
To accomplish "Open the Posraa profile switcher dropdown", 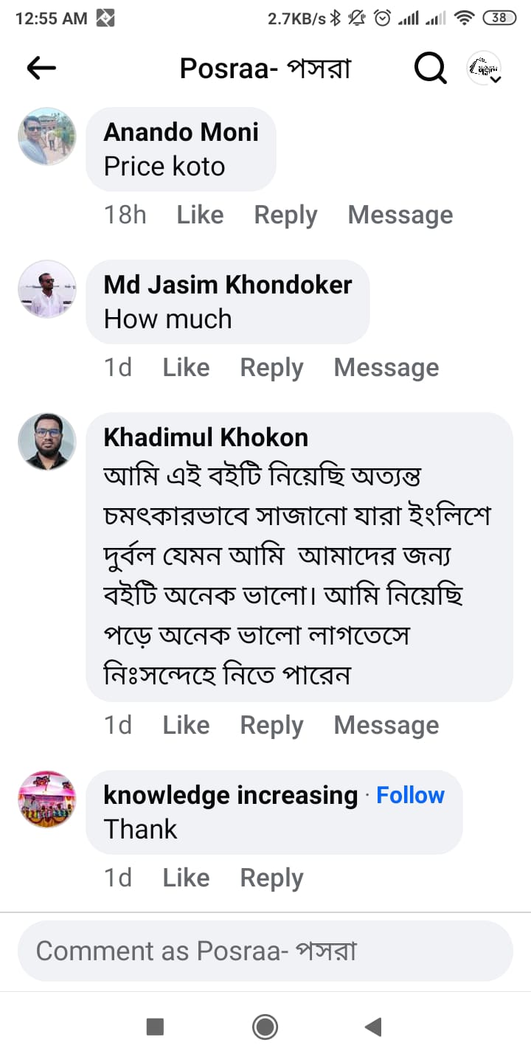I will [485, 69].
